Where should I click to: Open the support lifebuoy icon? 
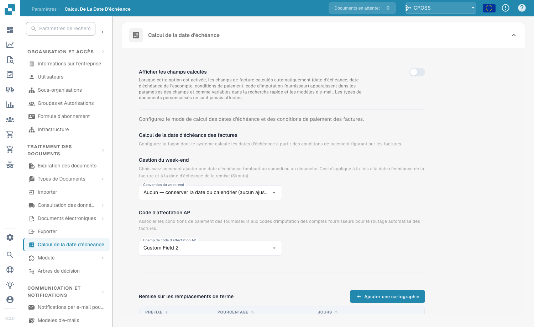click(10, 270)
